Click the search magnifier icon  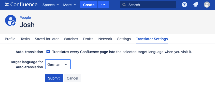coord(124,5)
